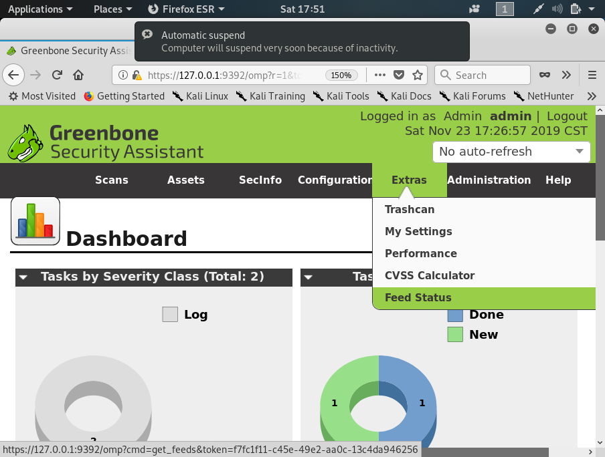The image size is (605, 457).
Task: Click the browser forward arrow
Action: point(35,75)
